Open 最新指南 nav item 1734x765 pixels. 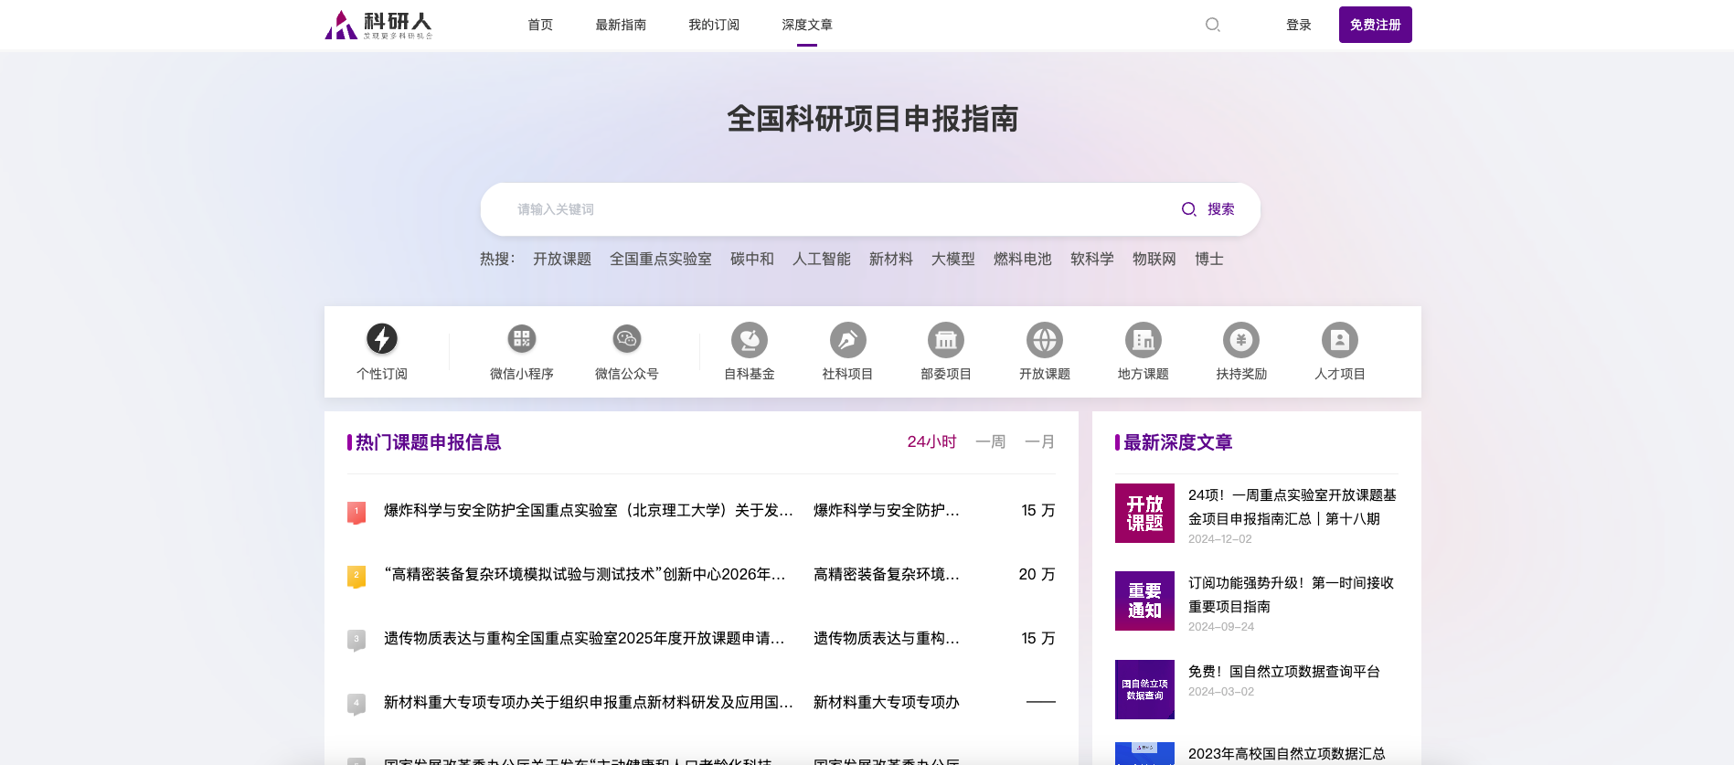[x=621, y=25]
